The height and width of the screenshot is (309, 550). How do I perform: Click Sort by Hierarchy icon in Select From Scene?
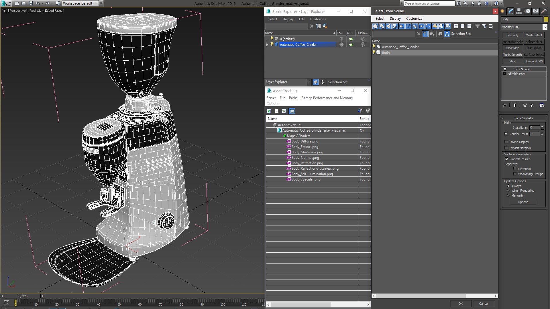click(447, 34)
